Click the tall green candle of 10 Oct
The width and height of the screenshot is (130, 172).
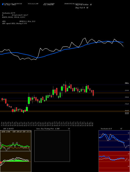pos(29,100)
